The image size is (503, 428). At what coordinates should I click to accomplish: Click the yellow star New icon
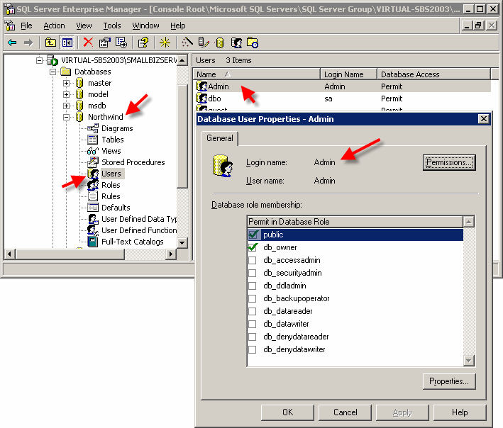[x=165, y=43]
